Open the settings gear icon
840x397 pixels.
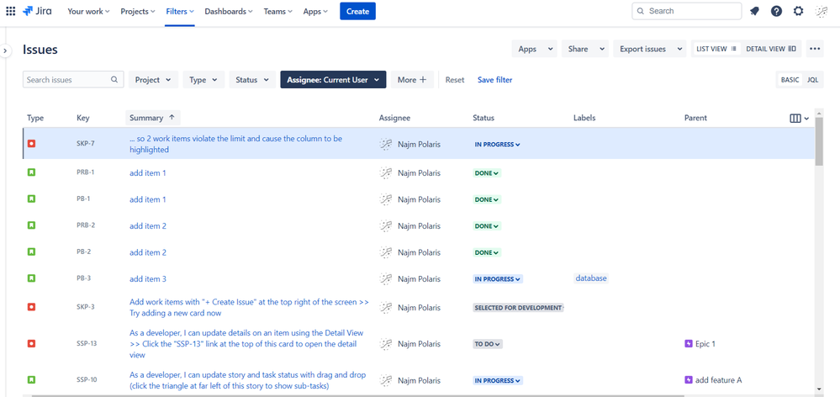pyautogui.click(x=798, y=11)
